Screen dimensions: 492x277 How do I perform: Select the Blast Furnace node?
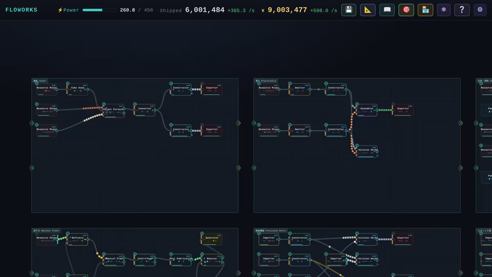point(114,111)
